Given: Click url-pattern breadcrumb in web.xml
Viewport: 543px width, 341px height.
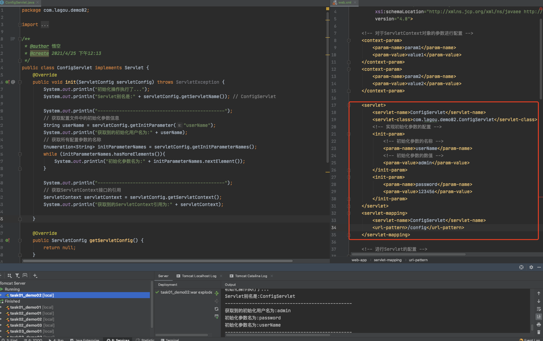Looking at the screenshot, I should point(418,260).
